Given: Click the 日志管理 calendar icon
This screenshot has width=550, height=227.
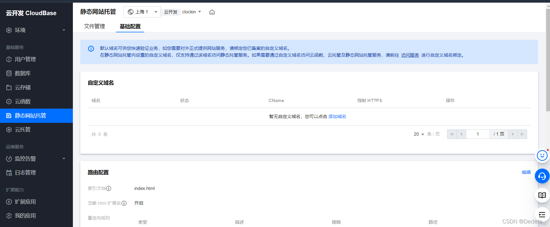Looking at the screenshot, I should pos(9,173).
